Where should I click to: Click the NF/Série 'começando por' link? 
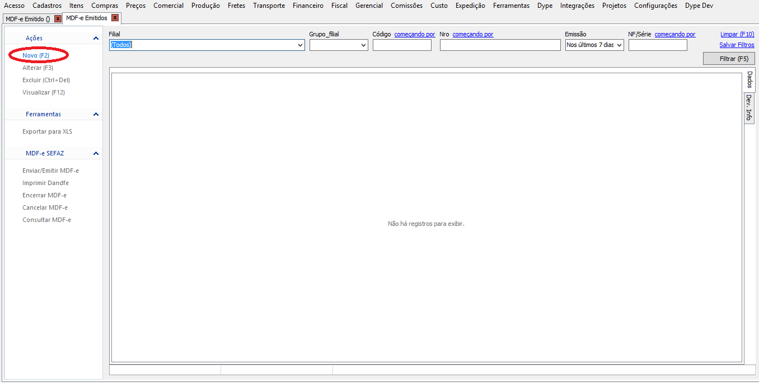pyautogui.click(x=675, y=34)
